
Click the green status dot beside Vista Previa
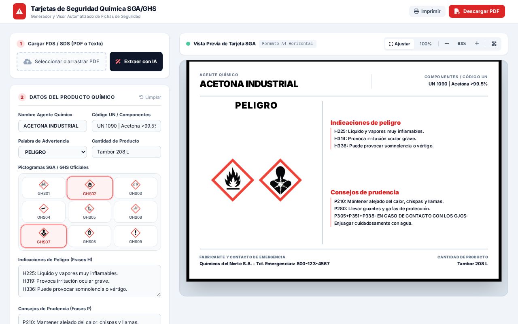click(188, 44)
